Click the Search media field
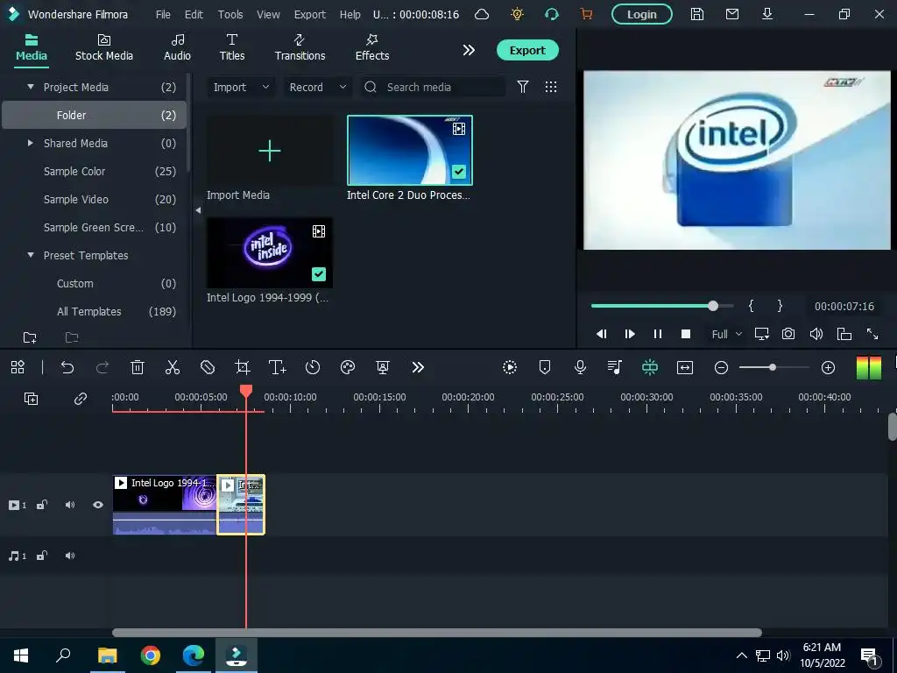 434,87
